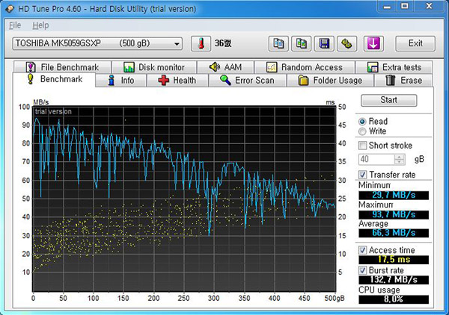Screen dimensions: 449x315
Task: Open the Help menu
Action: click(40, 25)
